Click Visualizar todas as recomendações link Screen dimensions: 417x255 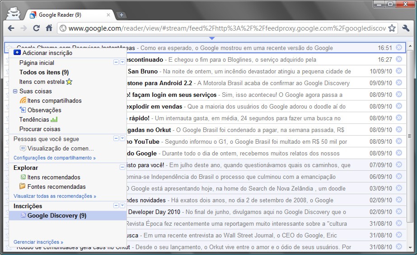tap(55, 196)
